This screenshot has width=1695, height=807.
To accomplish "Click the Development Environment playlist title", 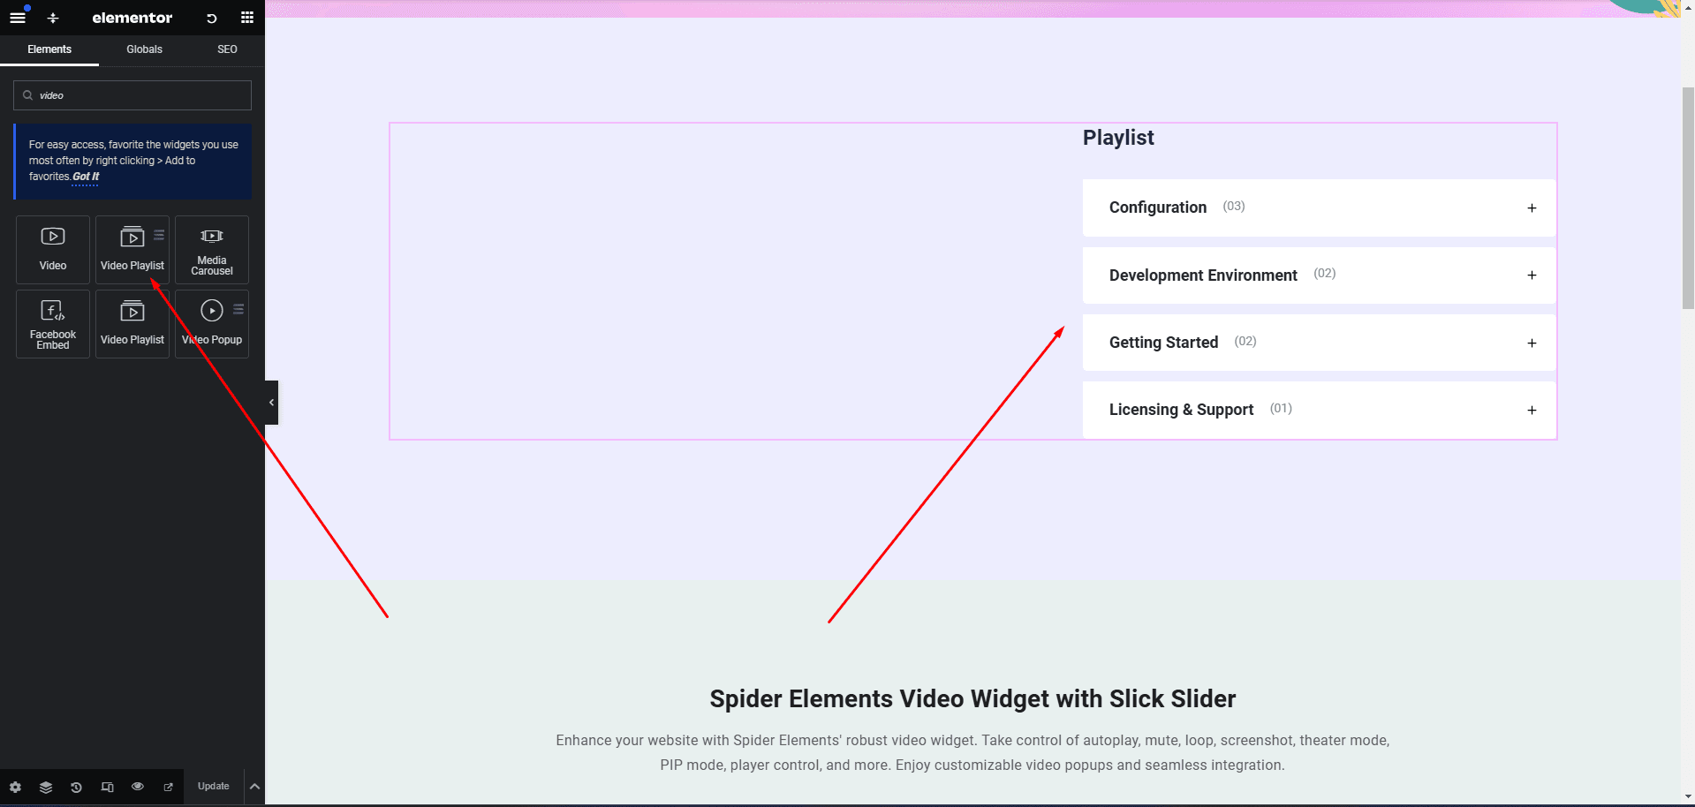I will [1203, 275].
